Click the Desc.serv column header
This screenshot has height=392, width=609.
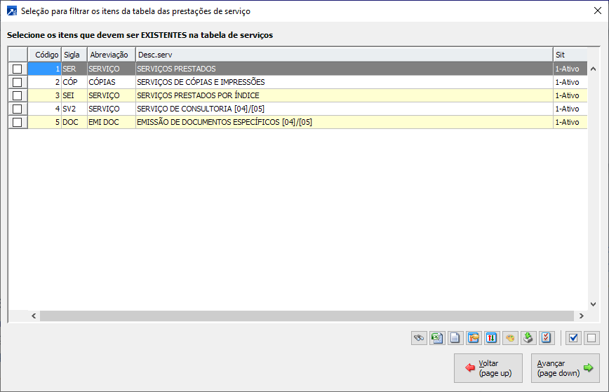pos(344,55)
